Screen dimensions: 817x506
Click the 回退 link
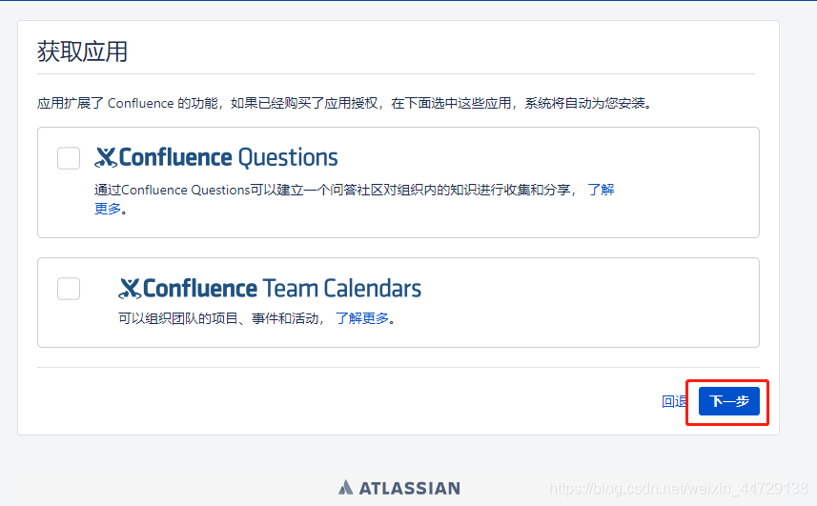point(674,401)
